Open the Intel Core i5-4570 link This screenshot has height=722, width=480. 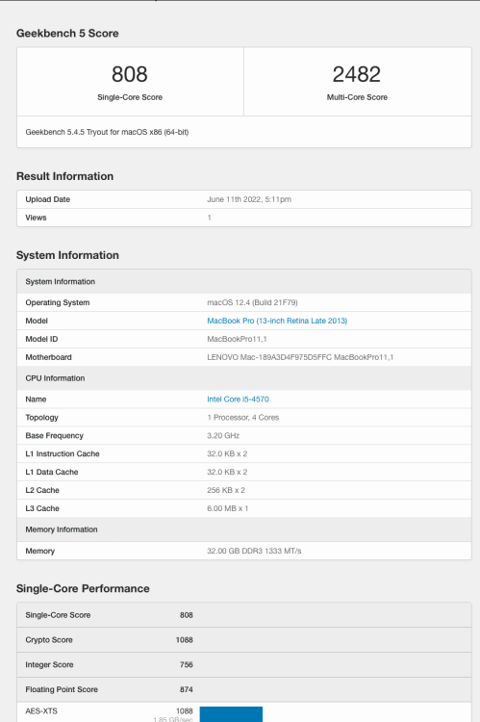click(238, 400)
